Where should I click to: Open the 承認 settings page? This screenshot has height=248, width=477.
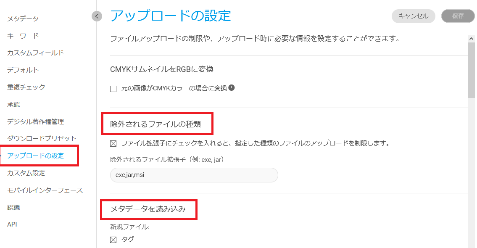pyautogui.click(x=13, y=104)
